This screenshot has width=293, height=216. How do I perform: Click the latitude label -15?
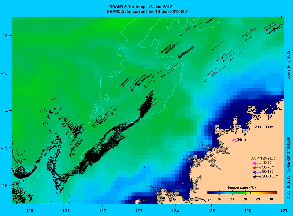pyautogui.click(x=4, y=148)
